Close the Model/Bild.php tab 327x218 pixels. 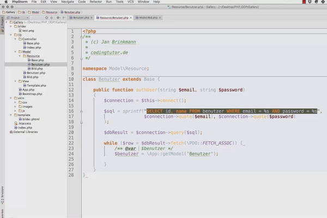(x=160, y=18)
